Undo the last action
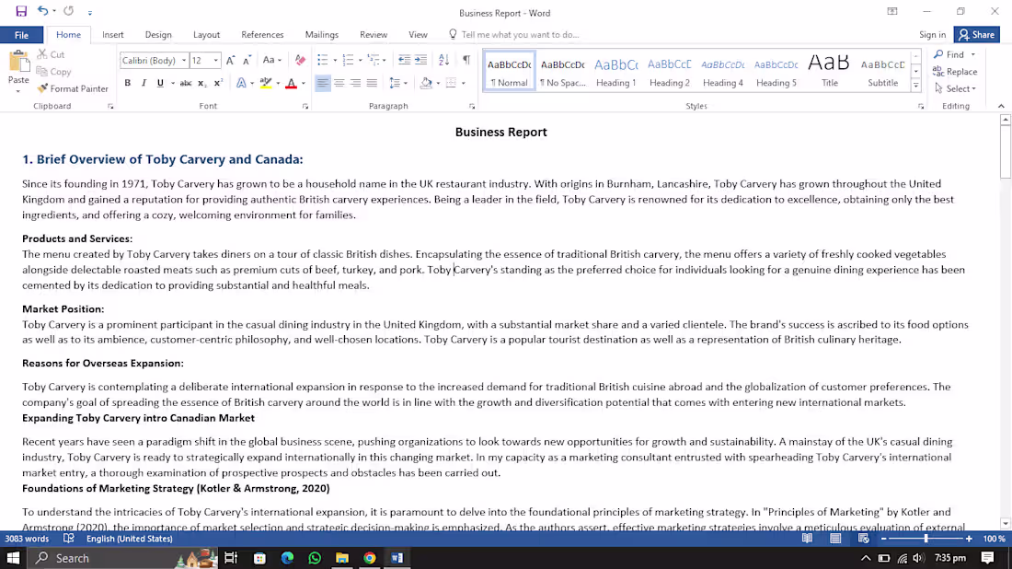The width and height of the screenshot is (1012, 569). [42, 11]
